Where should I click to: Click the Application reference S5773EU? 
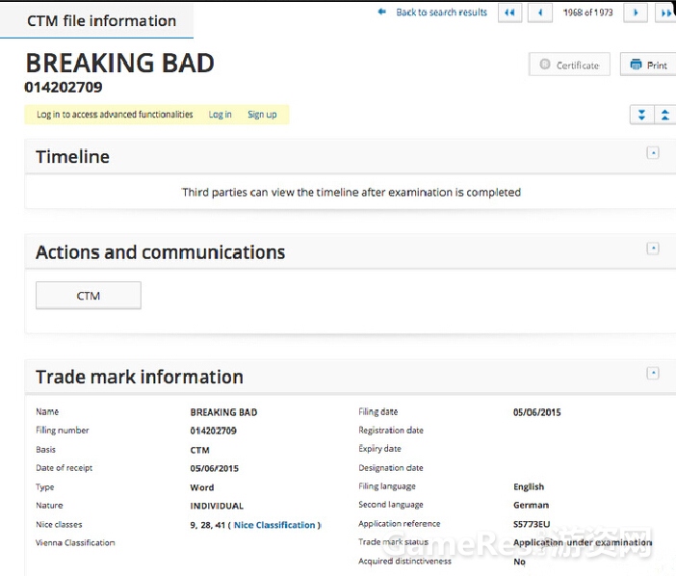pos(532,524)
